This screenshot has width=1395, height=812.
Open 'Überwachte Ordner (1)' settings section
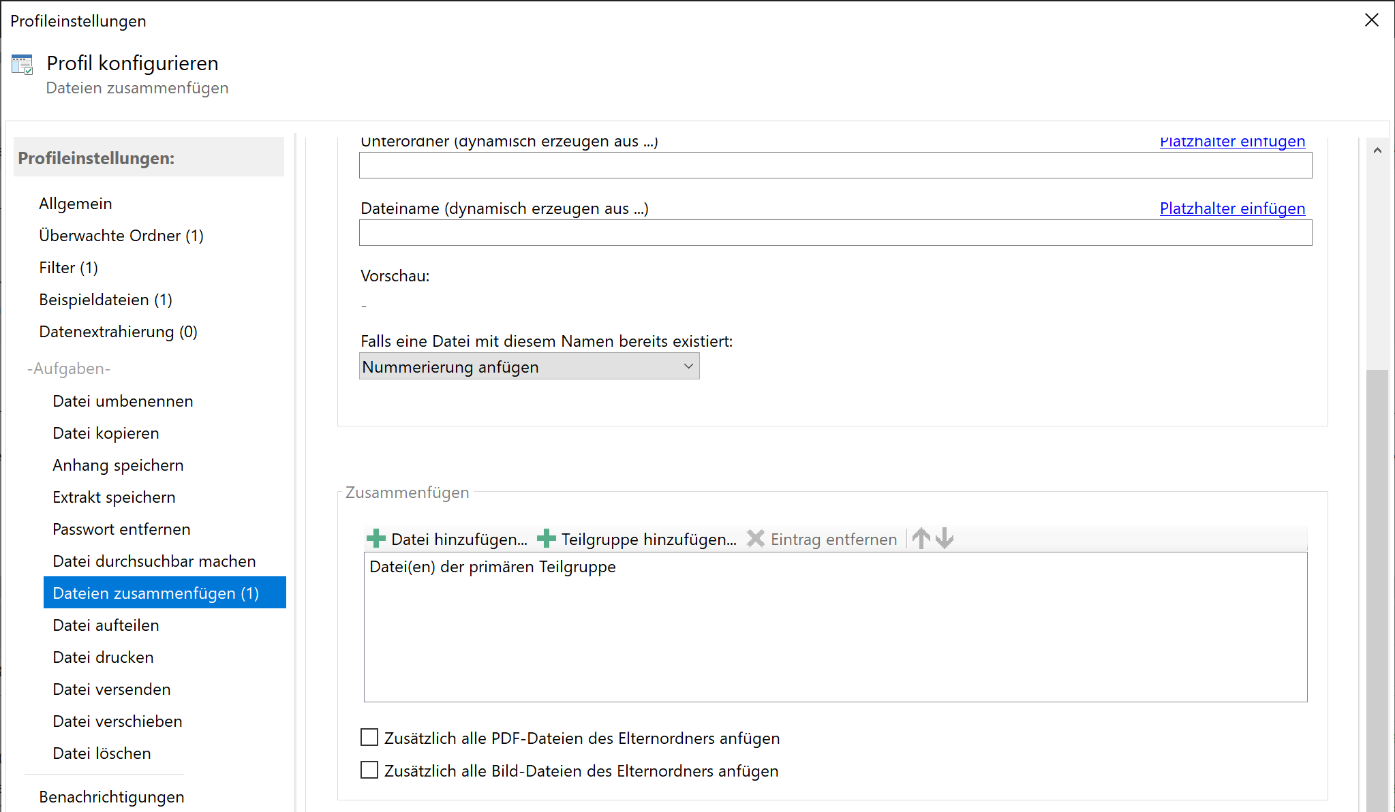point(122,235)
